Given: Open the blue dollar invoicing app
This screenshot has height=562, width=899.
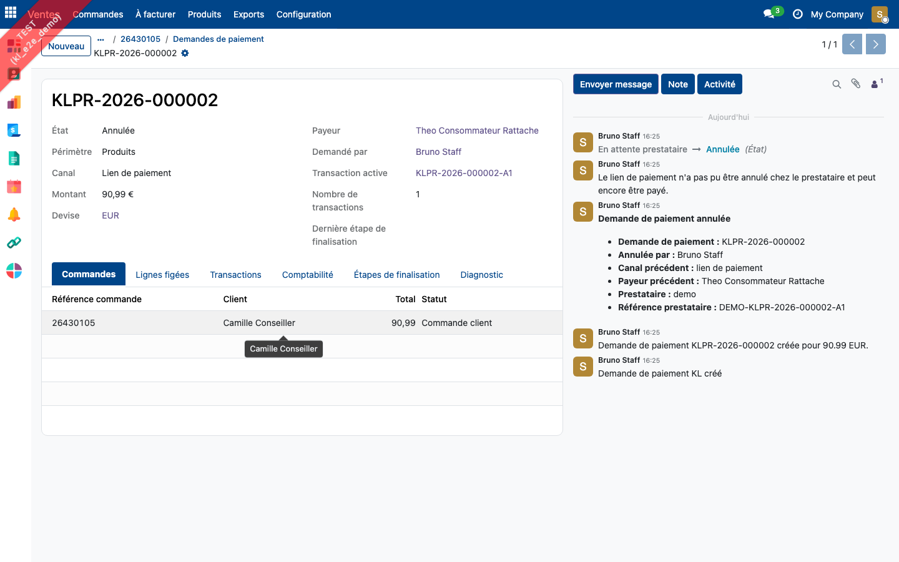Looking at the screenshot, I should (x=14, y=130).
